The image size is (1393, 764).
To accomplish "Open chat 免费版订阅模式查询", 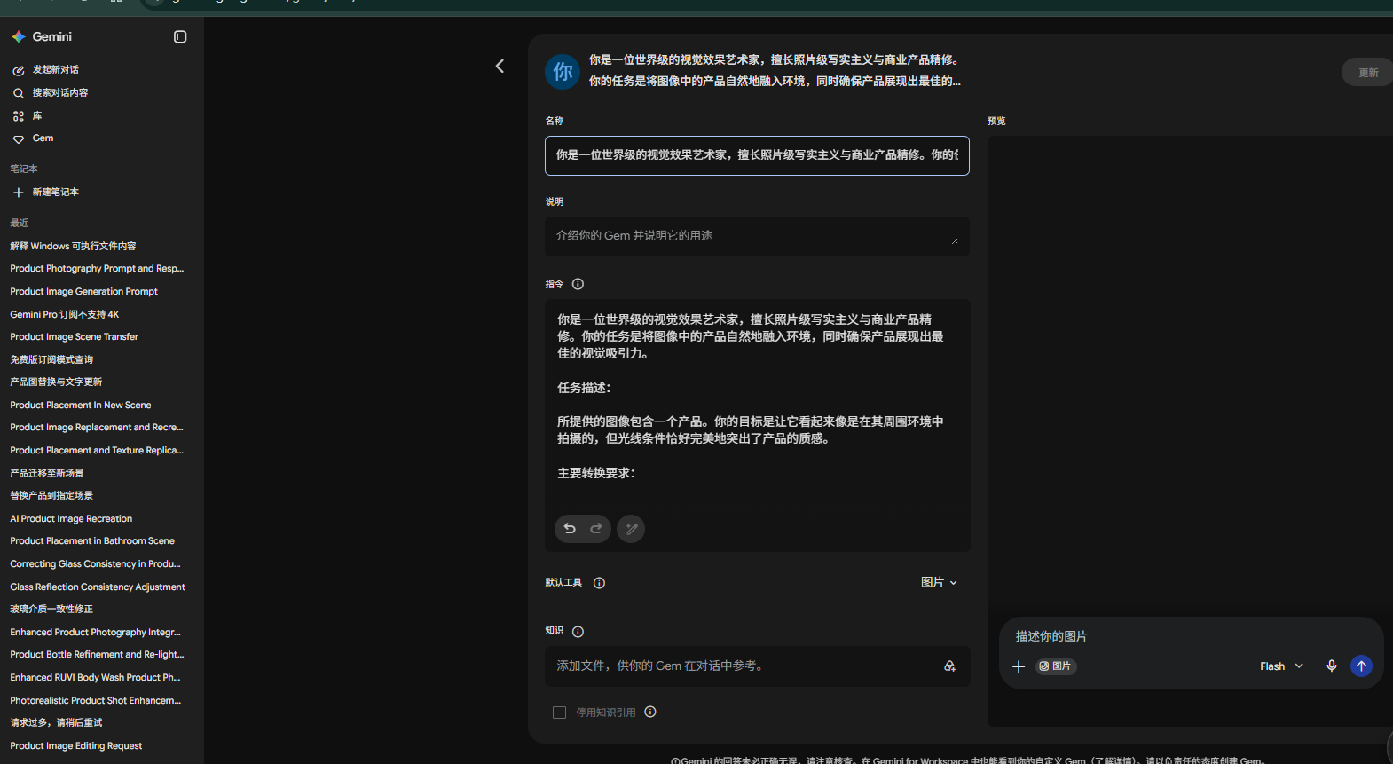I will 51,359.
